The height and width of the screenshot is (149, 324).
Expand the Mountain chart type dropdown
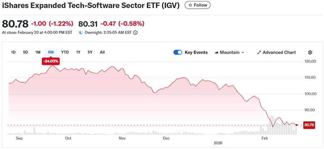click(243, 53)
